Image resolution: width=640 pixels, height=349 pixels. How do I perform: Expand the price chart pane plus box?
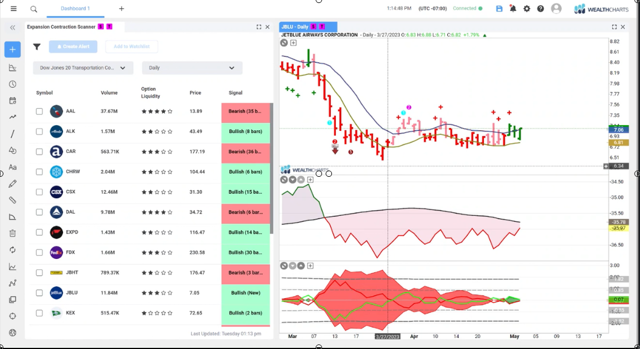[x=294, y=42]
